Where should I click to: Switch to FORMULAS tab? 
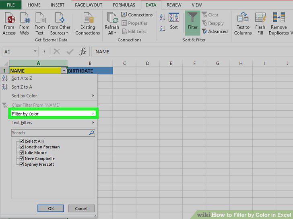(124, 5)
